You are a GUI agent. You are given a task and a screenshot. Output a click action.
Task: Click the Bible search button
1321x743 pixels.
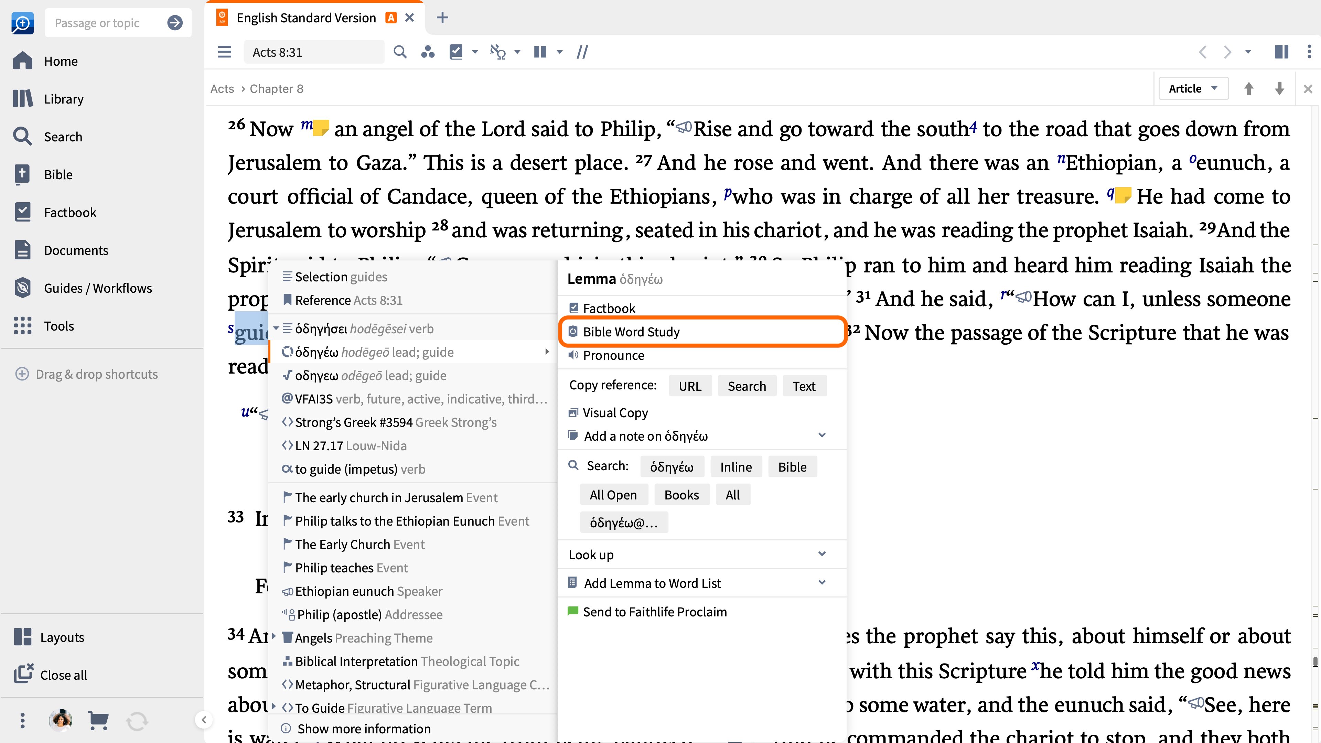click(x=792, y=467)
